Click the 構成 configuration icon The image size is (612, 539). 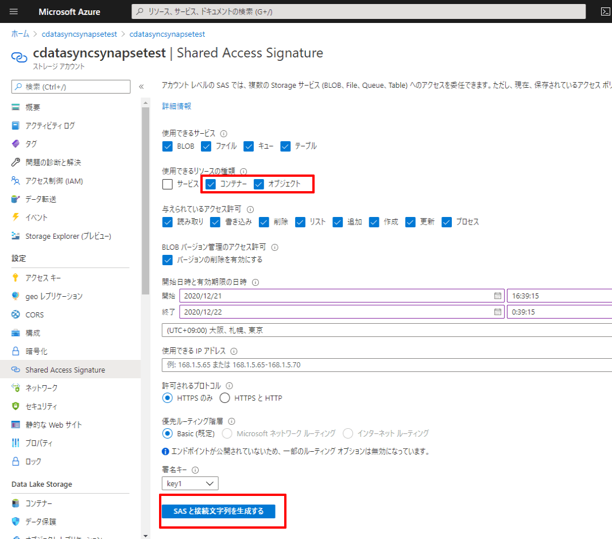16,332
